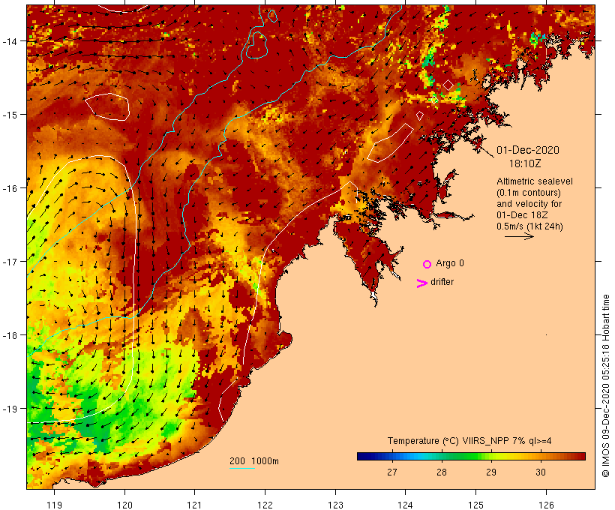The width and height of the screenshot is (615, 510).
Task: Click longitude axis label 122
Action: 265,505
